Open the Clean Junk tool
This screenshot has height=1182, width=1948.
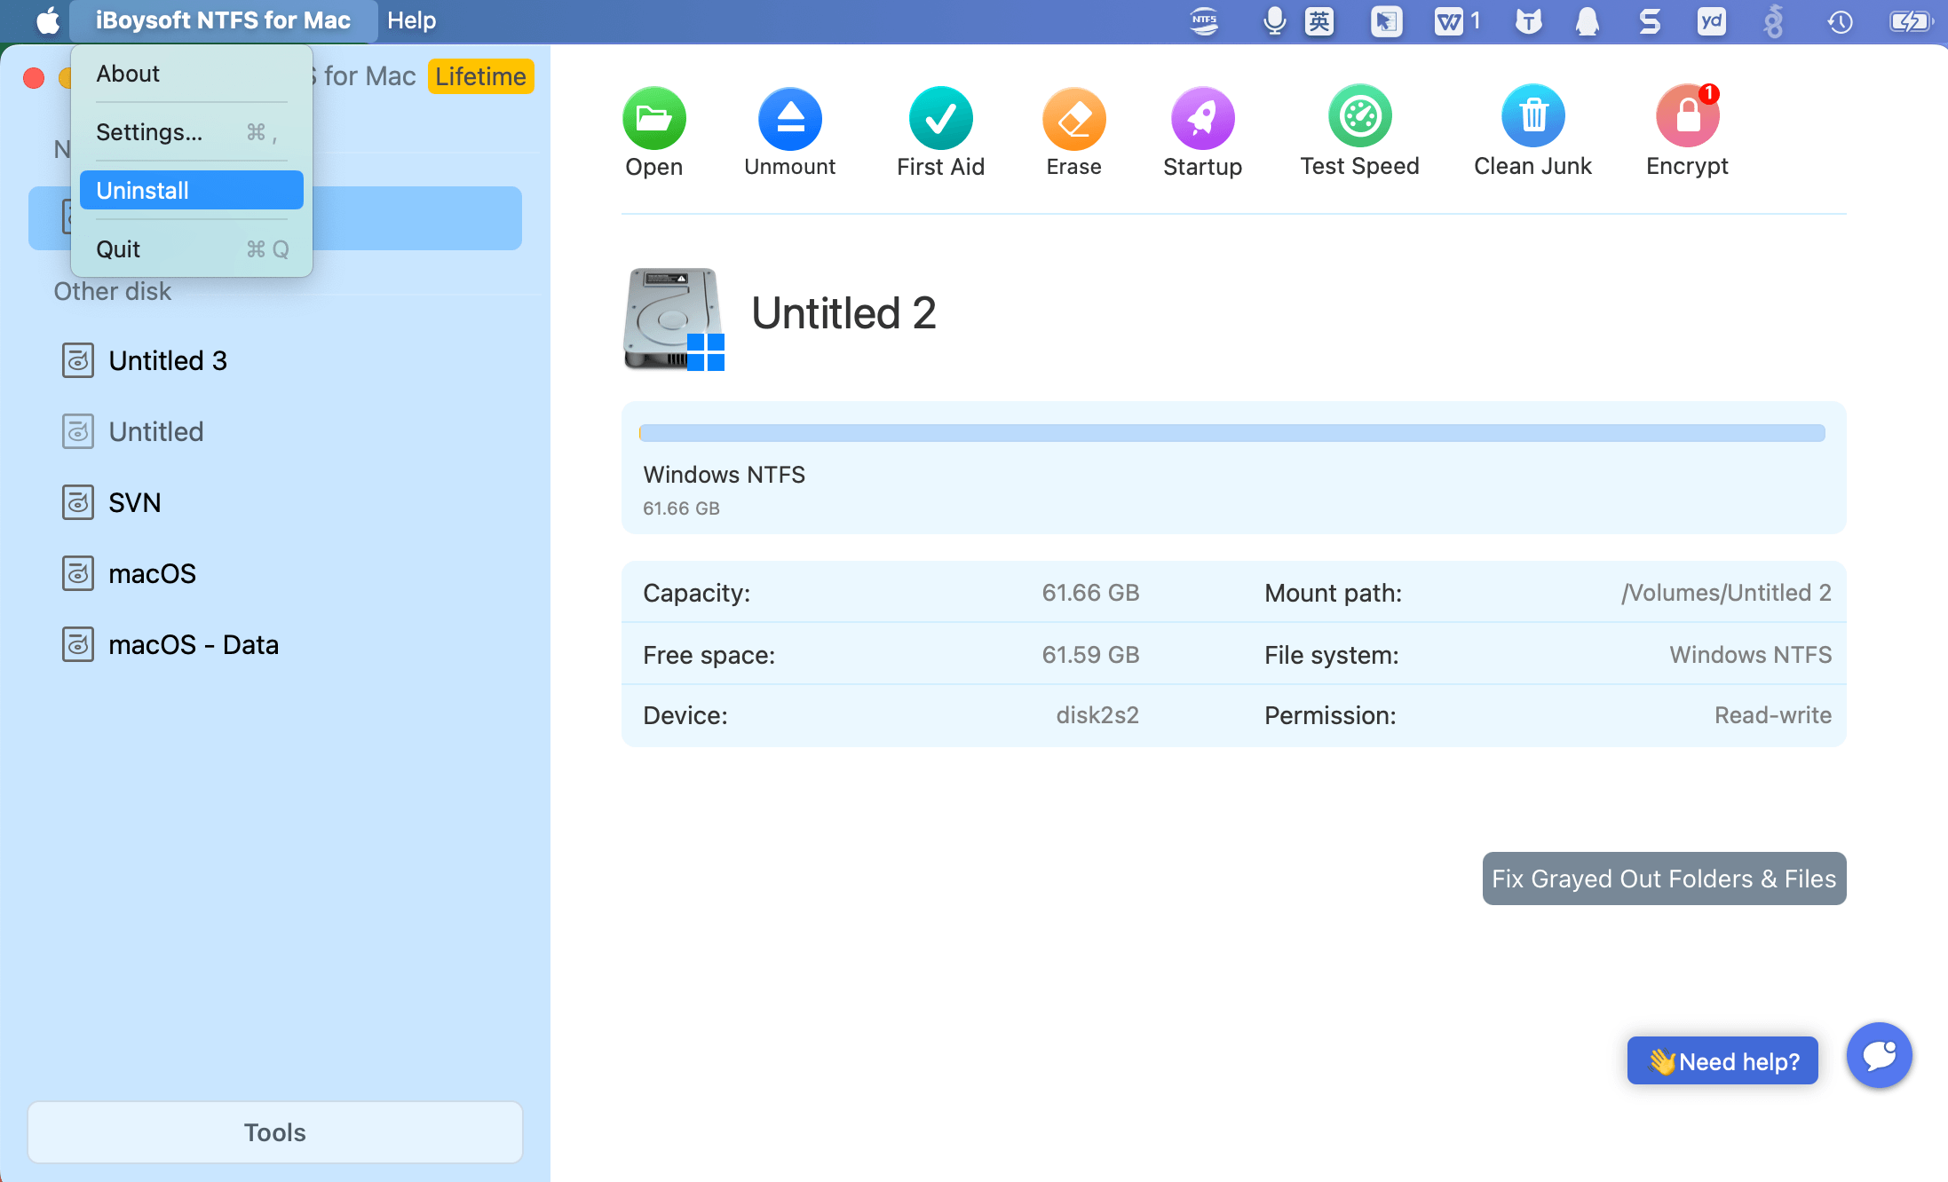point(1532,115)
